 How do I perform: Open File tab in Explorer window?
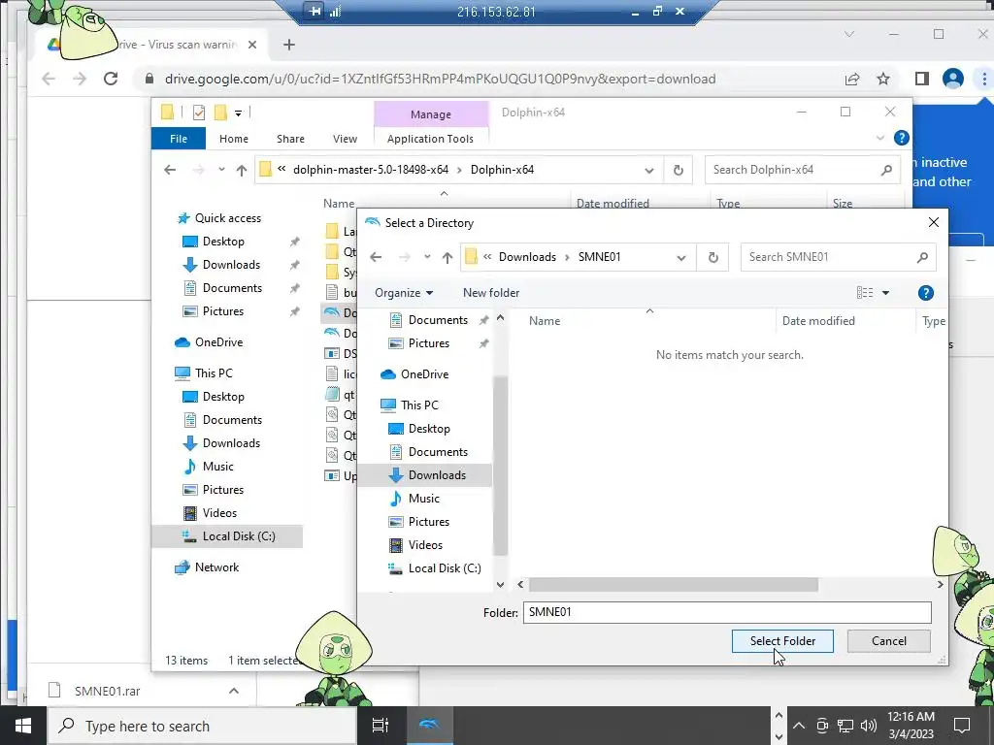[179, 139]
